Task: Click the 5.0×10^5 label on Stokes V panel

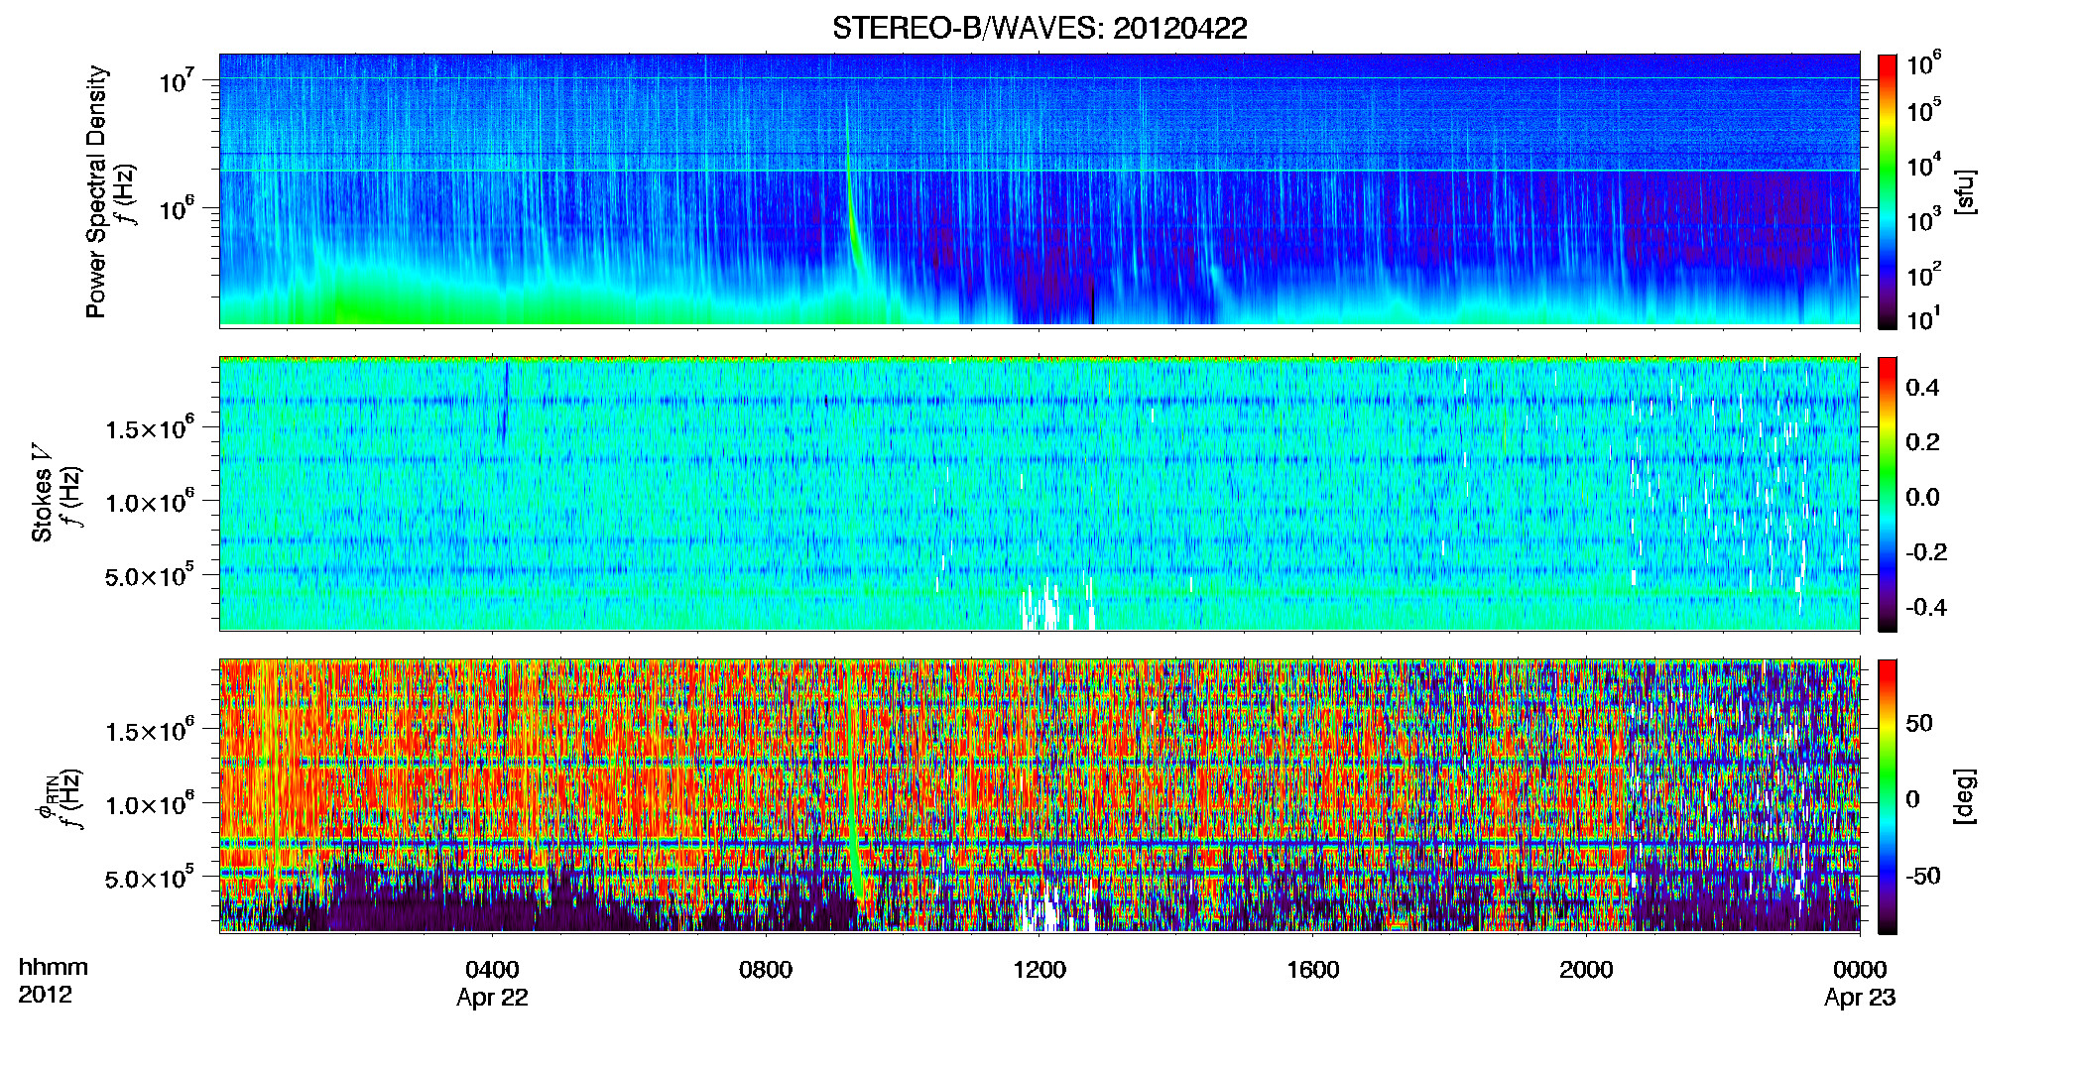Action: 150,576
